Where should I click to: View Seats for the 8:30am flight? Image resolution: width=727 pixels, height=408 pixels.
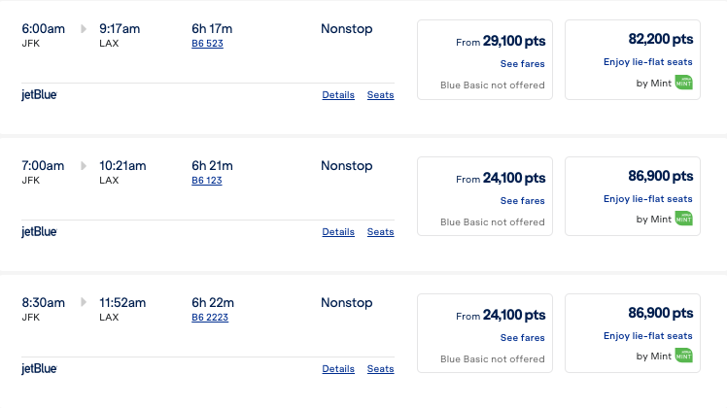(x=380, y=369)
